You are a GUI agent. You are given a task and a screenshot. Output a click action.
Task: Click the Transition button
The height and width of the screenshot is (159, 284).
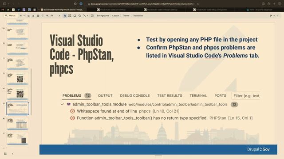[x=138, y=16]
